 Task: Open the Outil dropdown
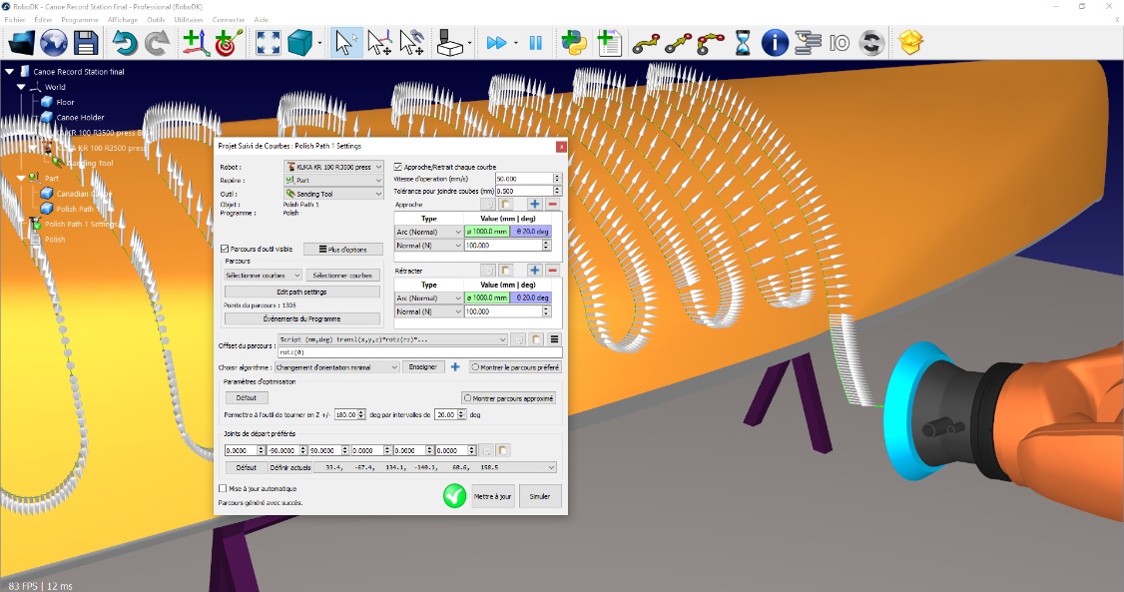[333, 194]
